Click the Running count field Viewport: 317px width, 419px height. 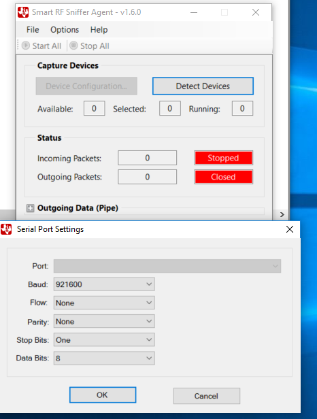click(242, 108)
